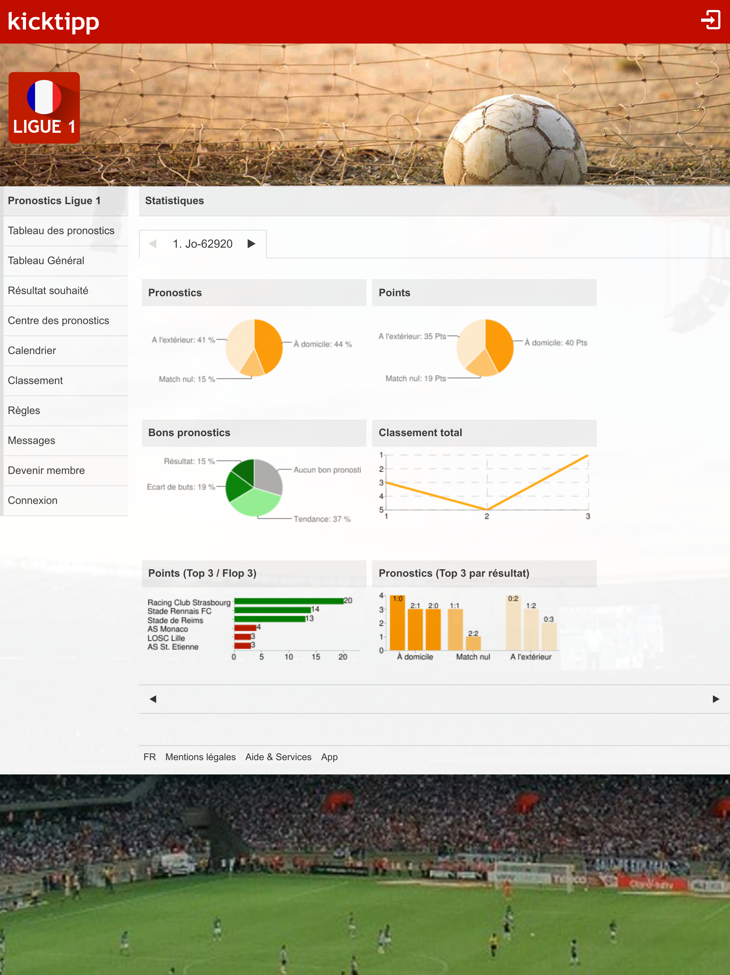Image resolution: width=730 pixels, height=975 pixels.
Task: Open Tableau Général in sidebar
Action: (x=46, y=261)
